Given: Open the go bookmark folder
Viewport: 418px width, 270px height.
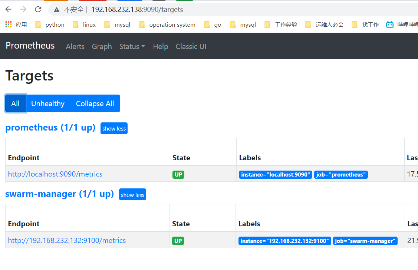Looking at the screenshot, I should 213,25.
